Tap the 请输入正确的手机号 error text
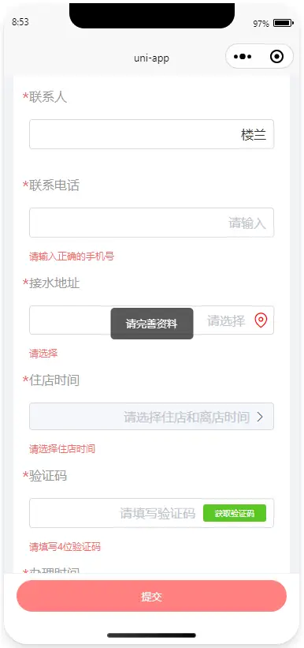The height and width of the screenshot is (648, 304). (72, 257)
